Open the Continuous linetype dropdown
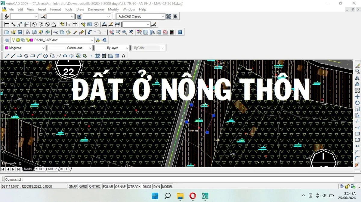The height and width of the screenshot is (202, 361). (x=70, y=48)
